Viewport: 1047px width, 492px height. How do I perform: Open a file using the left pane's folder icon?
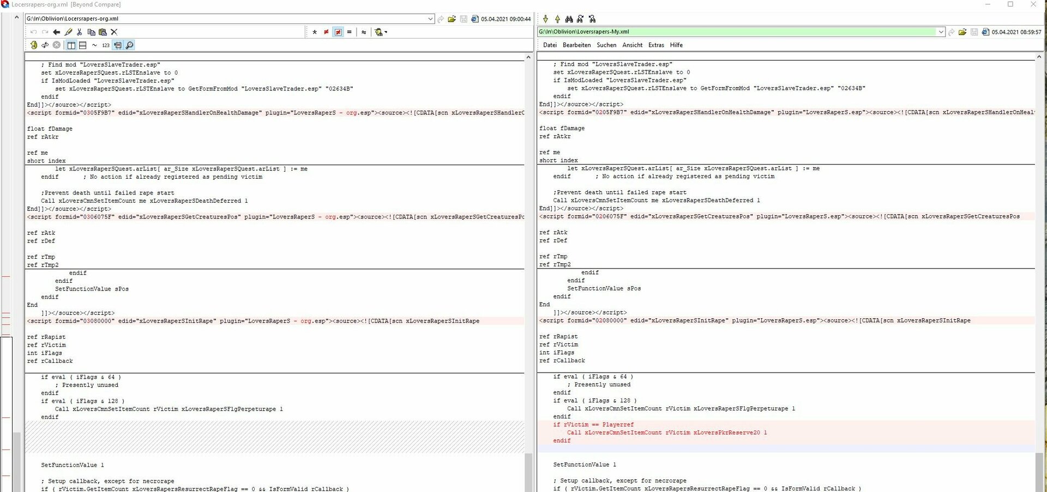[452, 19]
